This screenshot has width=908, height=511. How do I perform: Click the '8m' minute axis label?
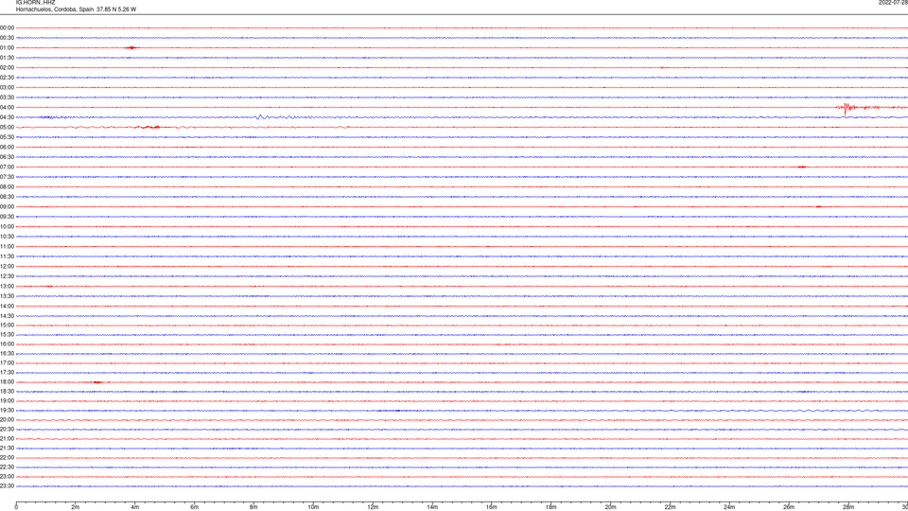(x=253, y=507)
